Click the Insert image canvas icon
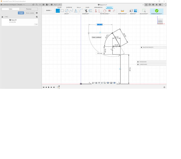181x159 pixels. pyautogui.click(x=135, y=11)
